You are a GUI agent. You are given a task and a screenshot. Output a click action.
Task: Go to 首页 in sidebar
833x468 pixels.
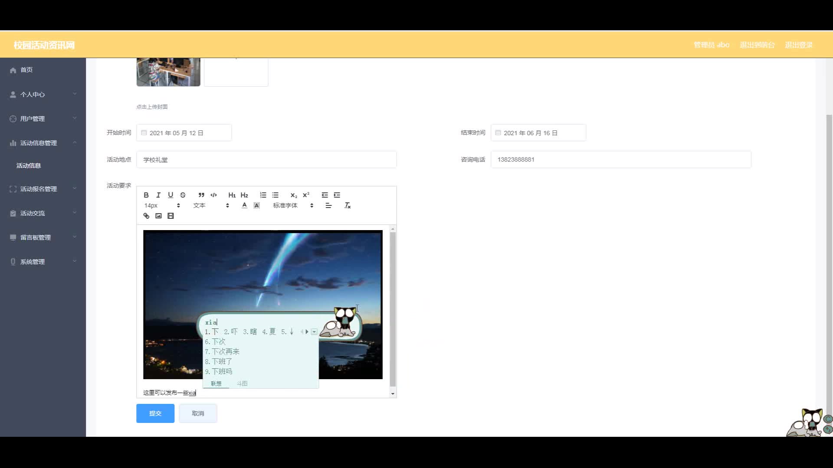26,70
